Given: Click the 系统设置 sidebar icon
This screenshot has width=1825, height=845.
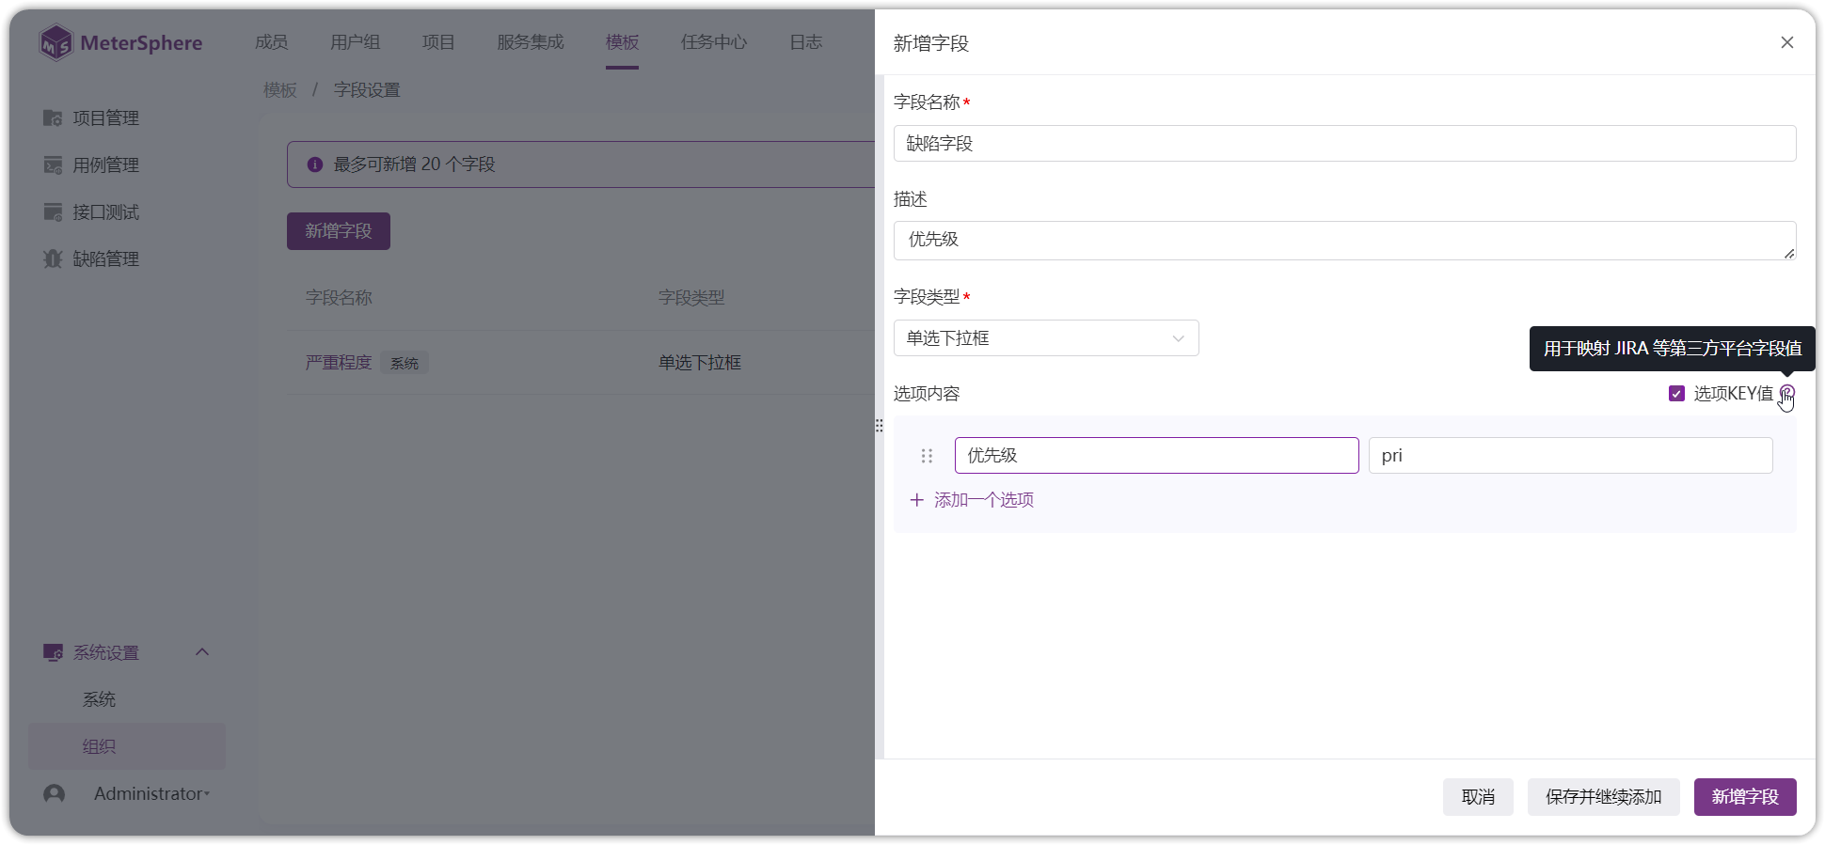Looking at the screenshot, I should (53, 652).
